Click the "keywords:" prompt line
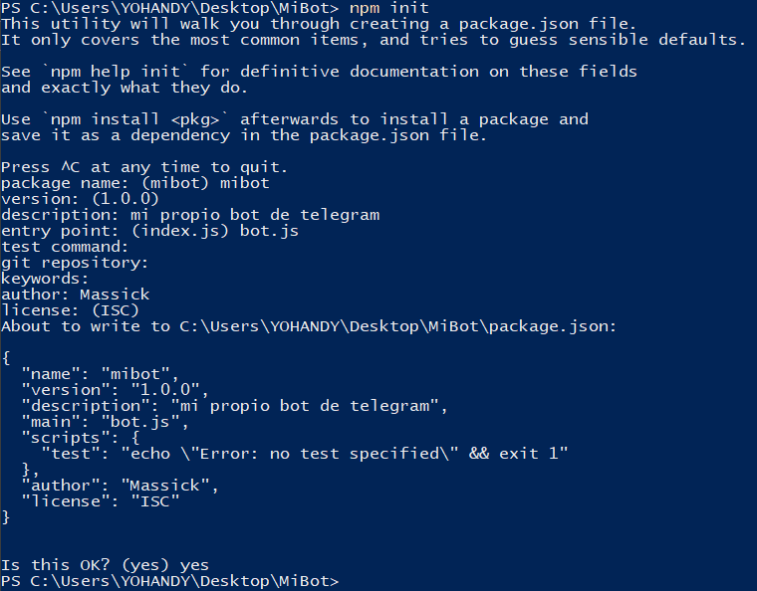The height and width of the screenshot is (591, 757). pos(45,279)
